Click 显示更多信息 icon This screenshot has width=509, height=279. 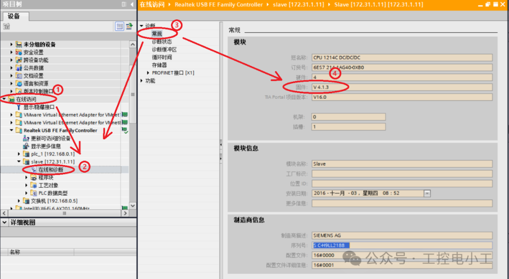click(26, 146)
